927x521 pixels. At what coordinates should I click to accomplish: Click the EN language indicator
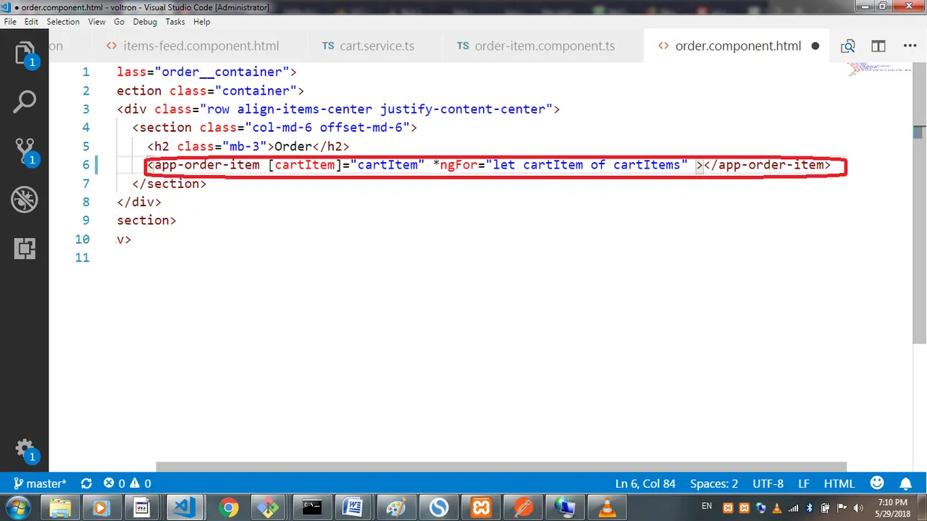[707, 506]
